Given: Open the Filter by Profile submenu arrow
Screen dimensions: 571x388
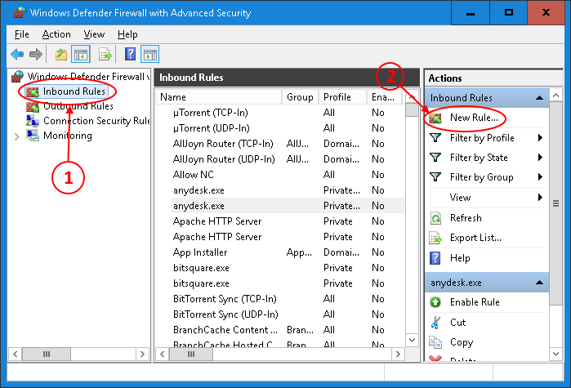Looking at the screenshot, I should (x=540, y=138).
